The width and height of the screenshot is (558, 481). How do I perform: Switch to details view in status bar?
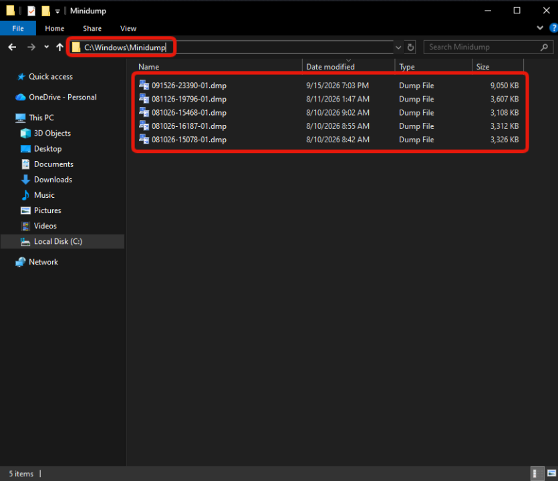coord(537,474)
